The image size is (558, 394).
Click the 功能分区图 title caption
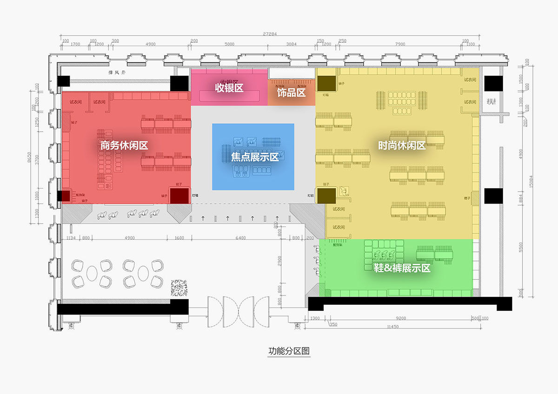tap(289, 351)
